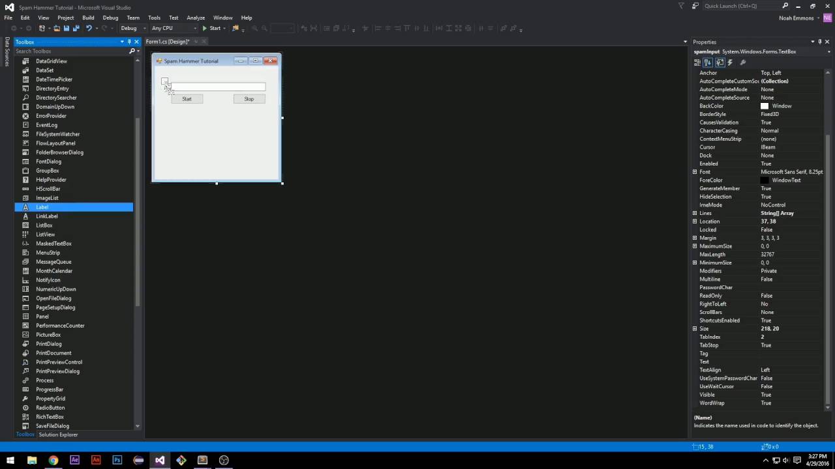Open Chrome from the taskbar
Viewport: 835px width, 469px height.
coord(53,460)
